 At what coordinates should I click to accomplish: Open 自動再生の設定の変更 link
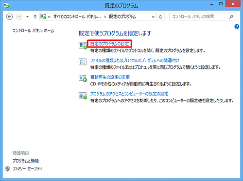click(x=110, y=77)
